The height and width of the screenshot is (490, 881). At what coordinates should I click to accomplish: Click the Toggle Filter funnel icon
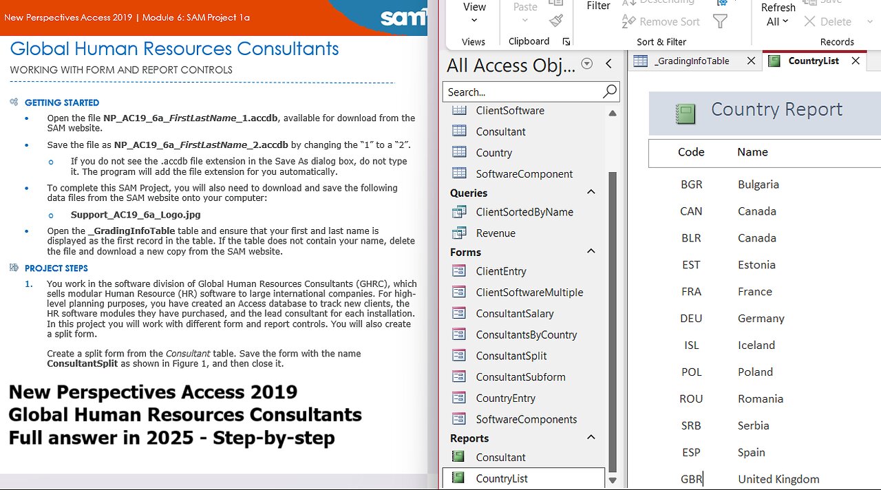tap(720, 22)
